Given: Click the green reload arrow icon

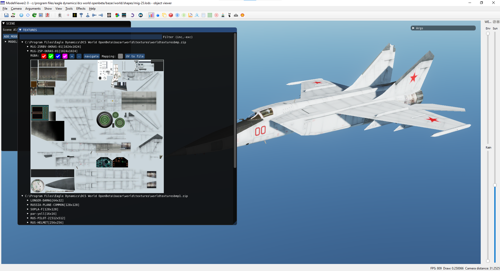Looking at the screenshot, I should [x=34, y=15].
